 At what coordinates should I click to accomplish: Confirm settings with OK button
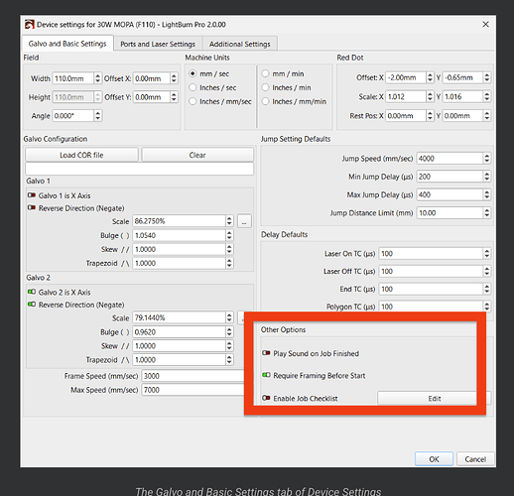click(x=434, y=459)
